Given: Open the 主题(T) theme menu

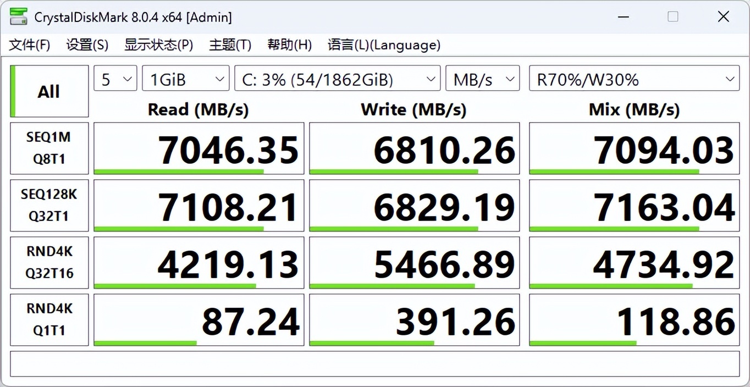Looking at the screenshot, I should 230,45.
